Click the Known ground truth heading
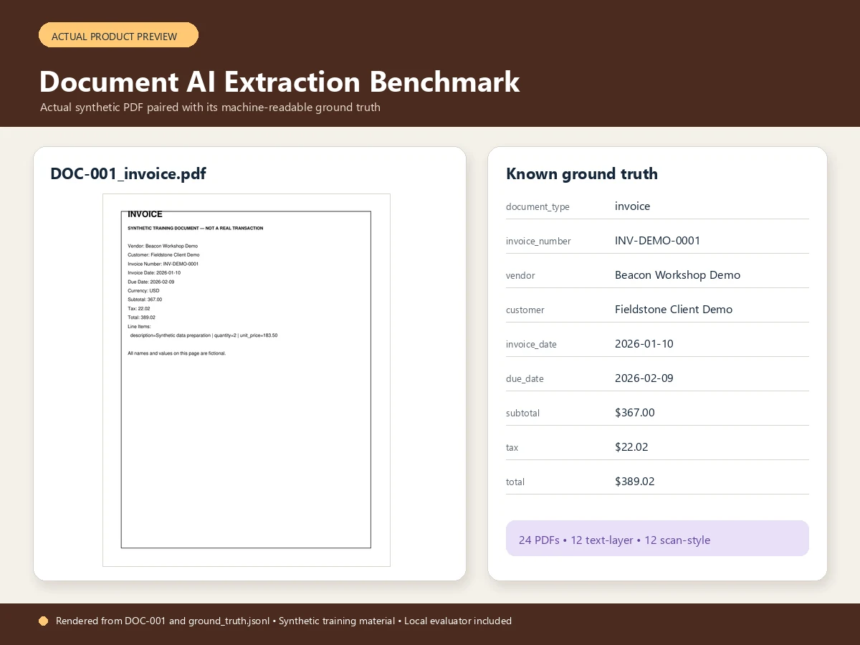Image resolution: width=860 pixels, height=645 pixels. 582,173
